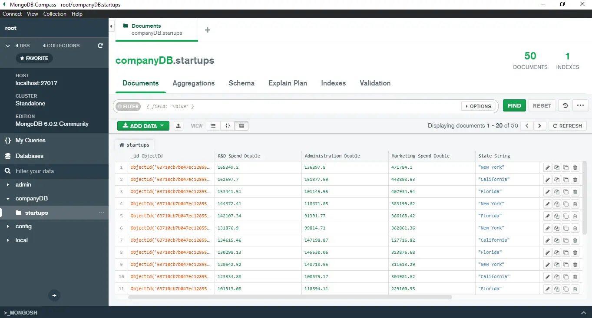Delete the document in row 10
The width and height of the screenshot is (592, 318).
[575, 277]
